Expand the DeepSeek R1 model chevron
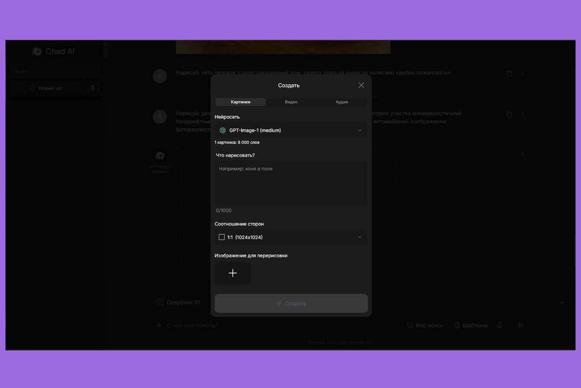Image resolution: width=581 pixels, height=388 pixels. click(561, 303)
